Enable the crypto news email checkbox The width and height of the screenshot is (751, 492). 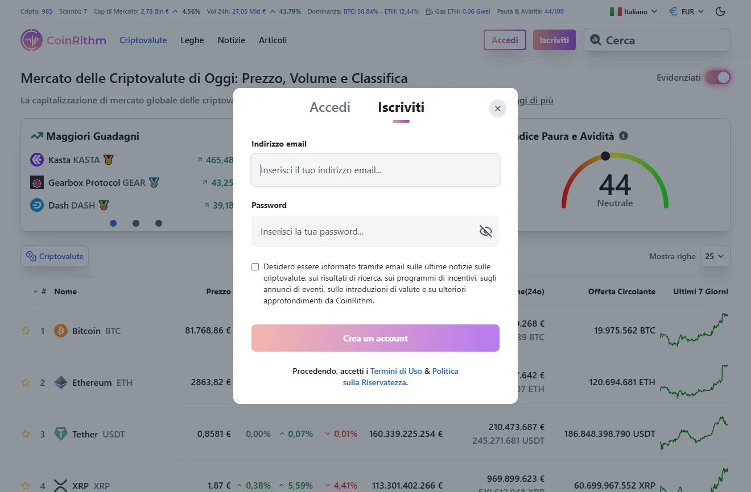(255, 266)
